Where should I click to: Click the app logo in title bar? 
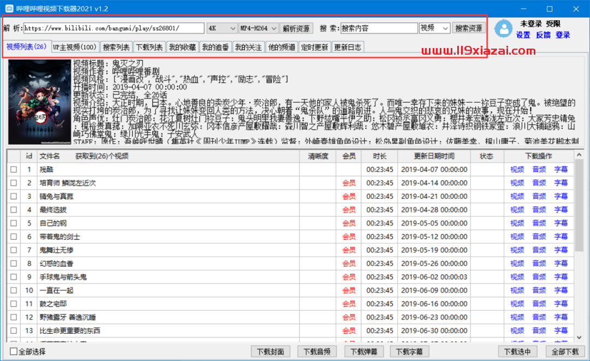(x=9, y=9)
